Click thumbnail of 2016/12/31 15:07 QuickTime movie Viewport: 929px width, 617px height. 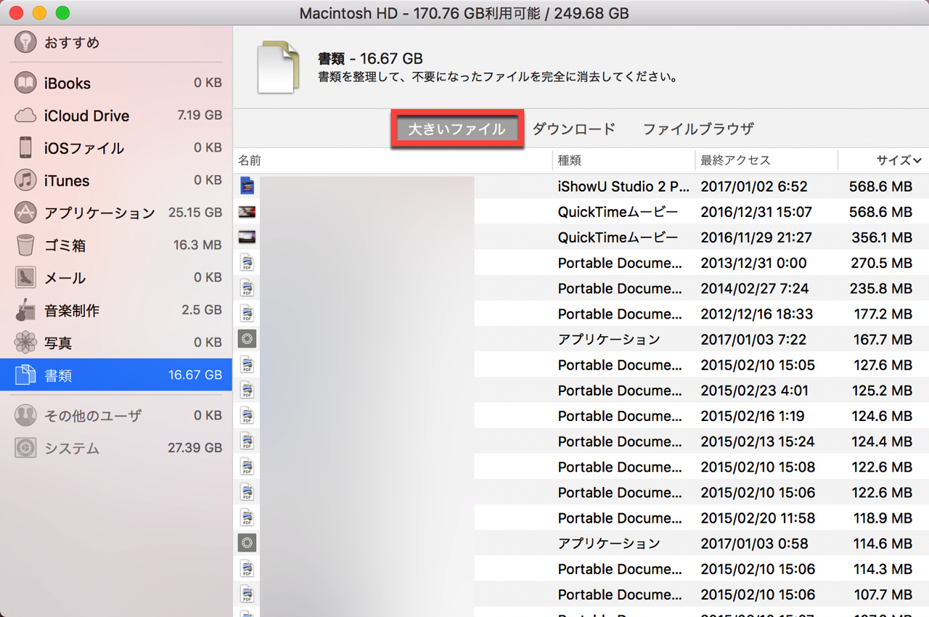[247, 212]
